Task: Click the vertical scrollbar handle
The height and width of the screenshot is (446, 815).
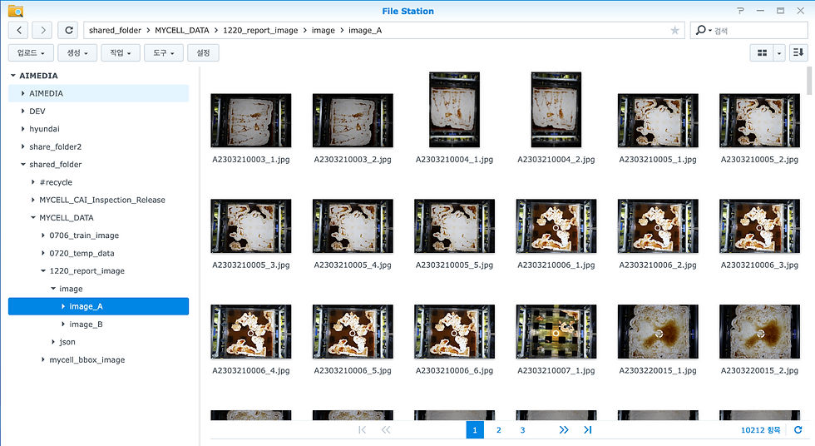Action: (x=808, y=81)
